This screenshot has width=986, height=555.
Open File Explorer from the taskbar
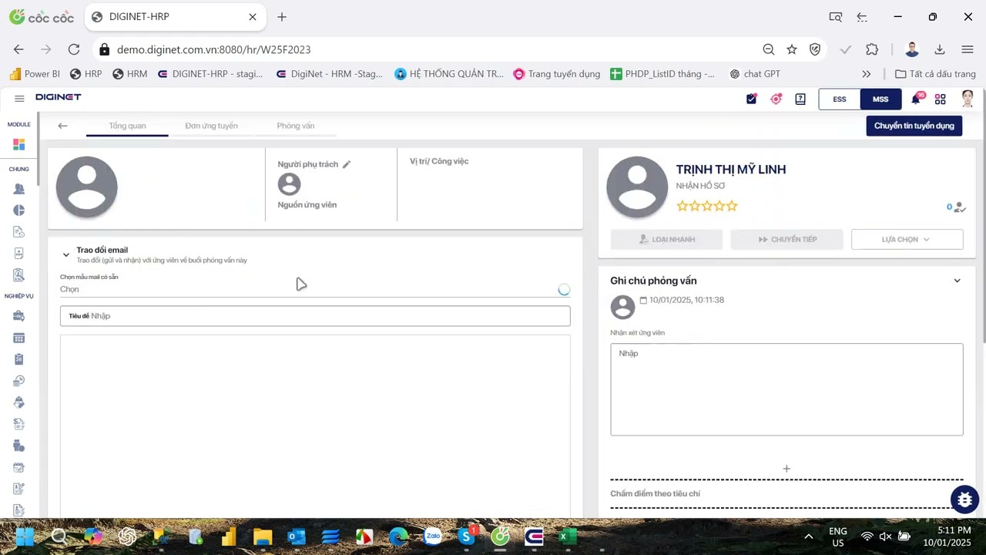pos(263,536)
